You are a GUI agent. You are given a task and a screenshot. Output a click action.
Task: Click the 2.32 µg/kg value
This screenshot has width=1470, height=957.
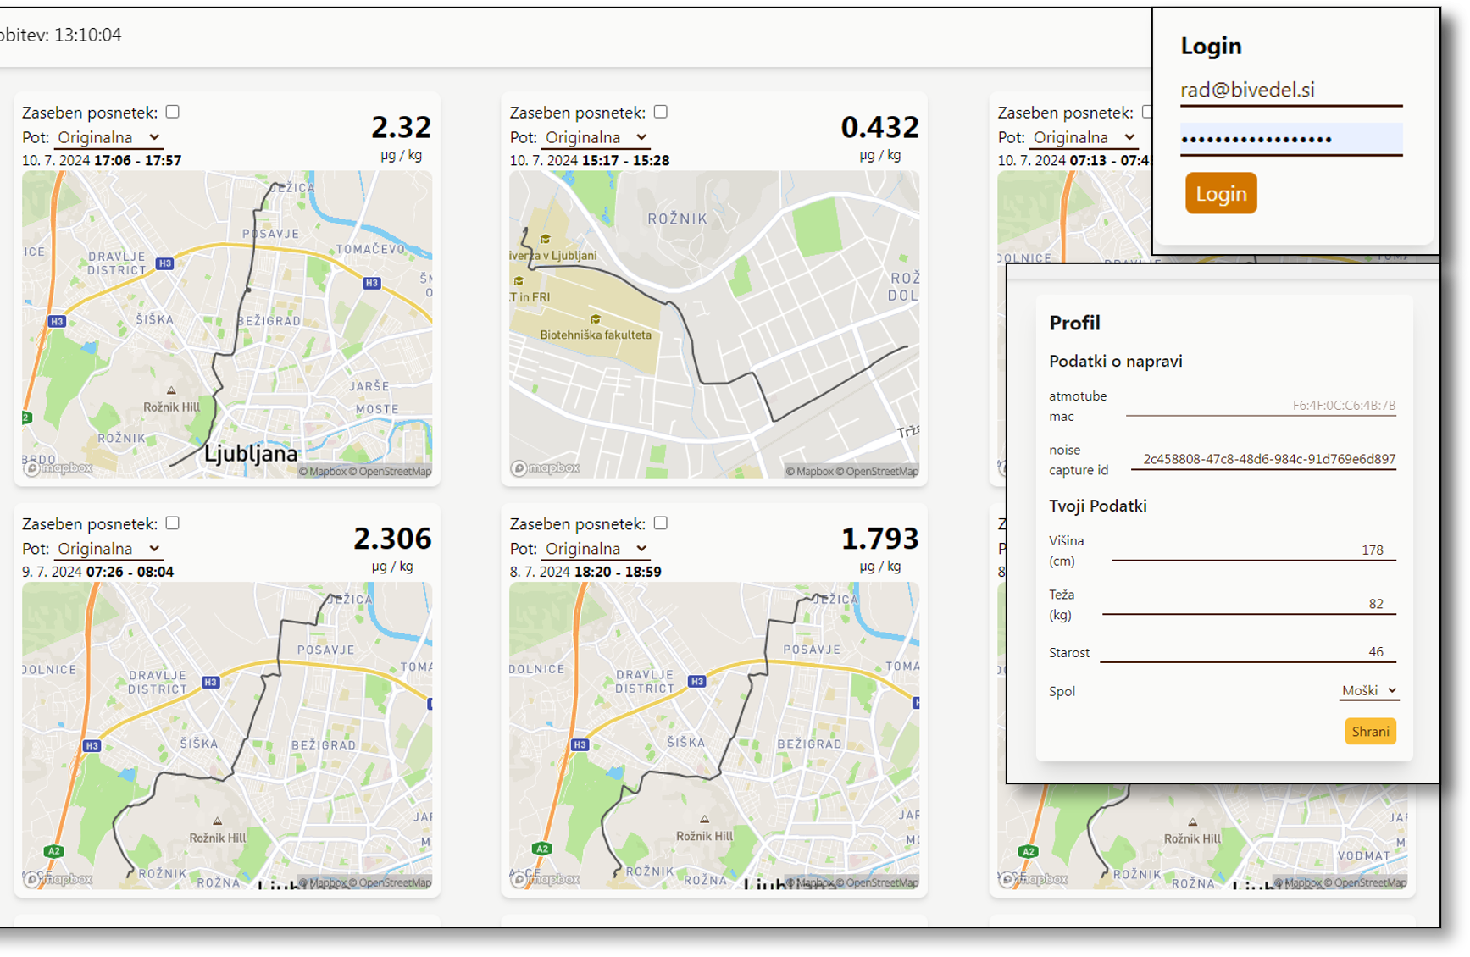pyautogui.click(x=401, y=127)
